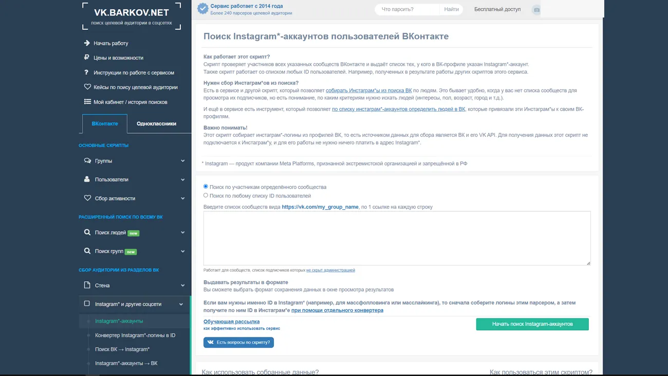Switch to the Одноклассники tab
Viewport: 668px width, 376px height.
point(156,124)
